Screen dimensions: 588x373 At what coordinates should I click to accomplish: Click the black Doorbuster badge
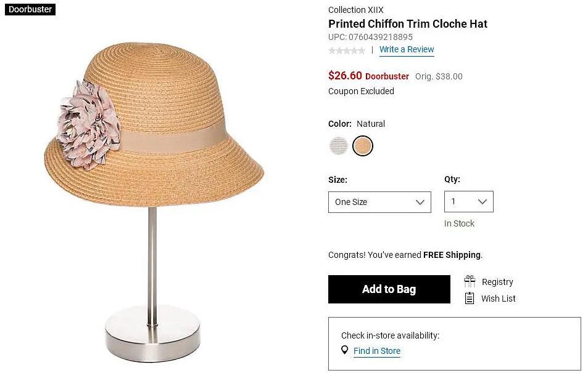pos(30,10)
